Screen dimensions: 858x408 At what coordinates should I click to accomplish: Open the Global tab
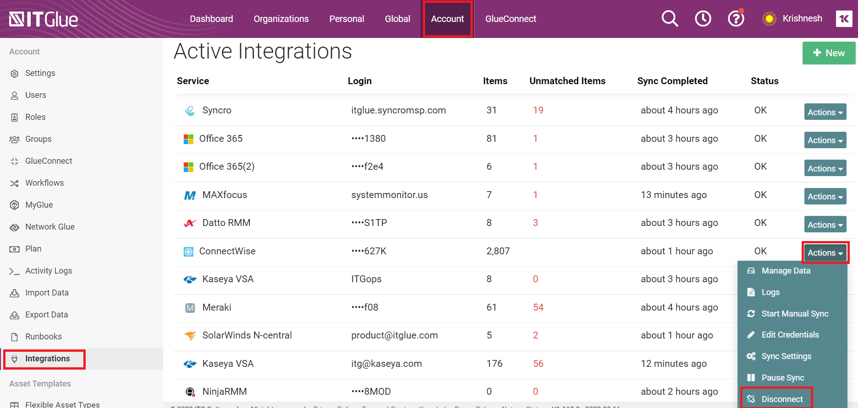tap(397, 19)
